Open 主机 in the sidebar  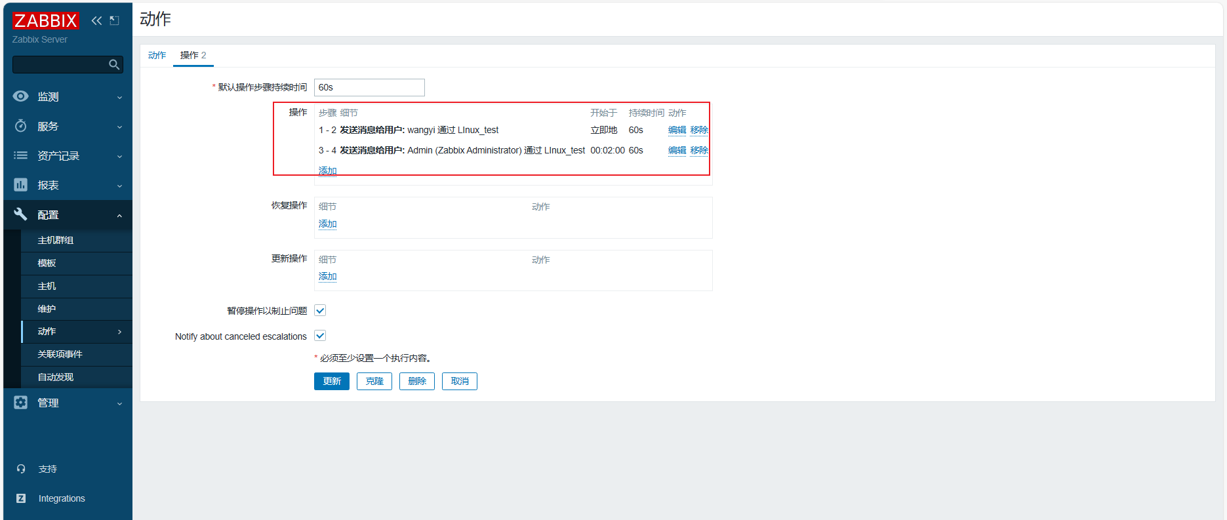coord(77,286)
